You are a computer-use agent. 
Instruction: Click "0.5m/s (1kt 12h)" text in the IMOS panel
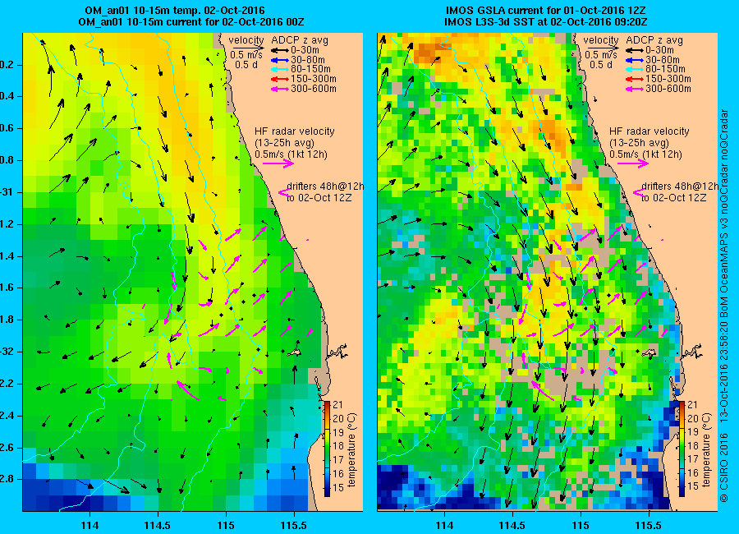point(645,154)
